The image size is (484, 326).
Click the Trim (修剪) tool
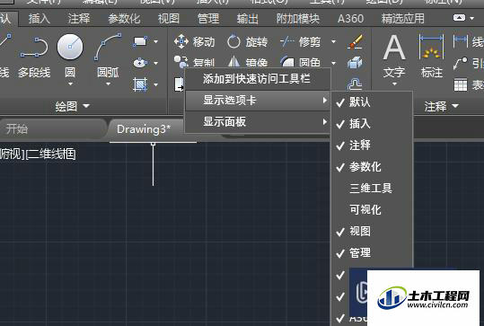coord(301,41)
